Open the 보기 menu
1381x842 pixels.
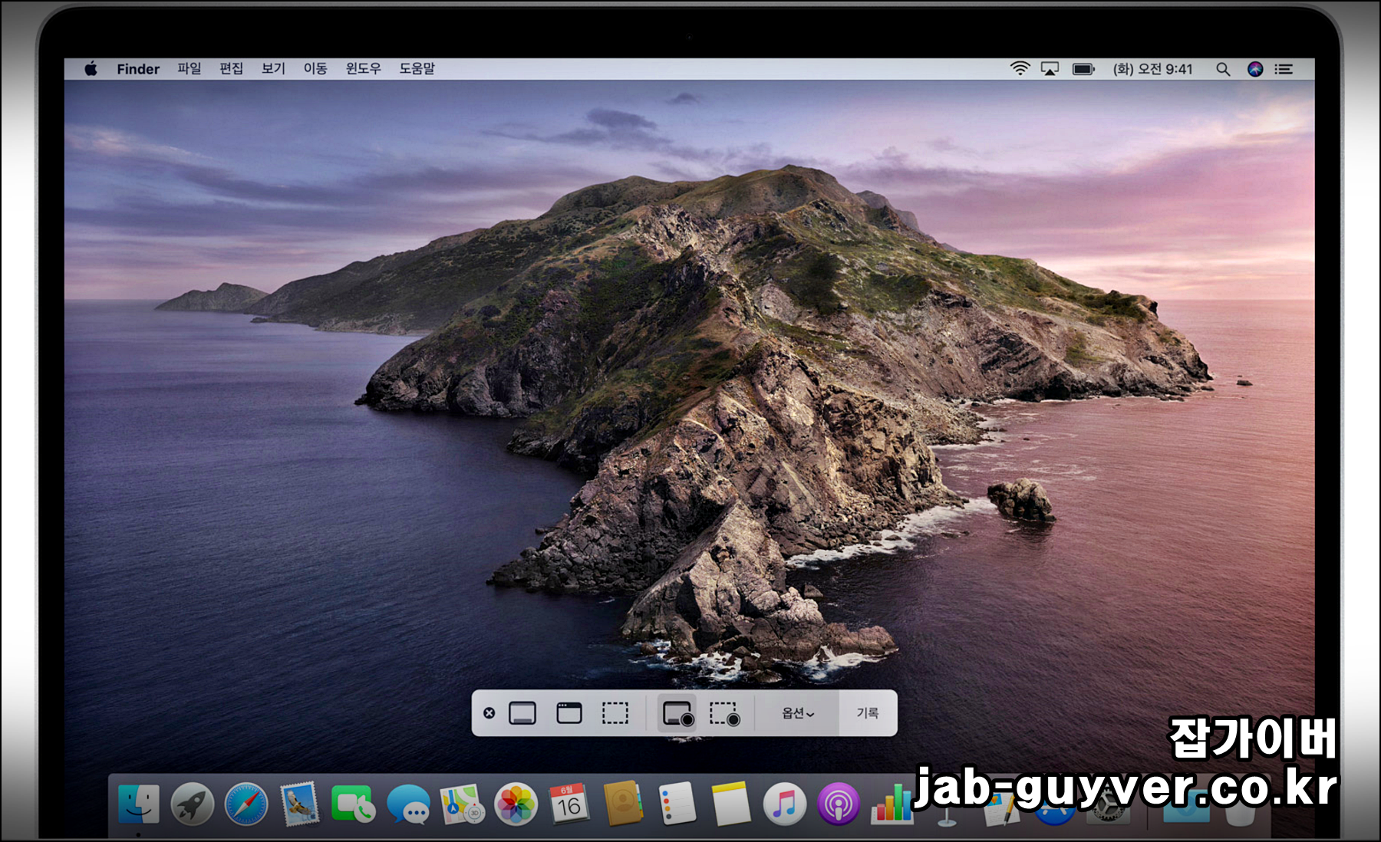(273, 69)
